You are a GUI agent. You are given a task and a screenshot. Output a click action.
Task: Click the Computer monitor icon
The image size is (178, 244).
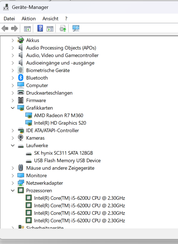coord(21,85)
